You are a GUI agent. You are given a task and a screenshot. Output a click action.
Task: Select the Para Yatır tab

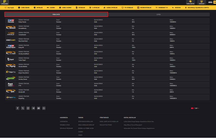tap(56, 14)
